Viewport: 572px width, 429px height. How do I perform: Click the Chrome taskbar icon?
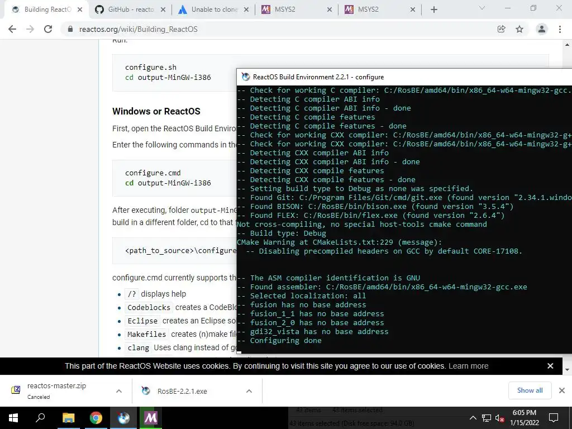pos(96,418)
